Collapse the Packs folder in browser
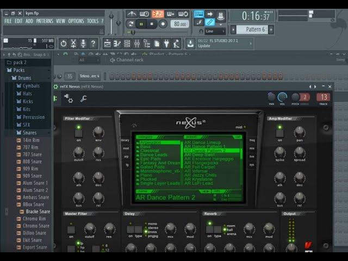Screen dimensions: 348x261 [x=19, y=70]
